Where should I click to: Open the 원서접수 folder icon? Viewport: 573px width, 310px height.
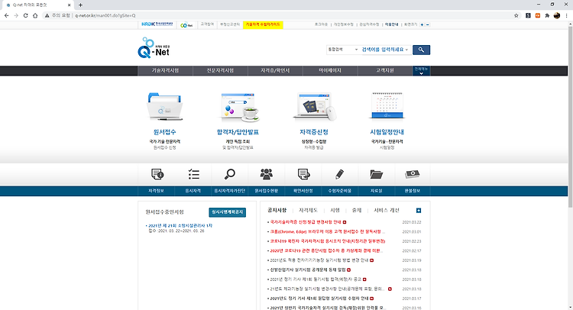click(x=165, y=107)
